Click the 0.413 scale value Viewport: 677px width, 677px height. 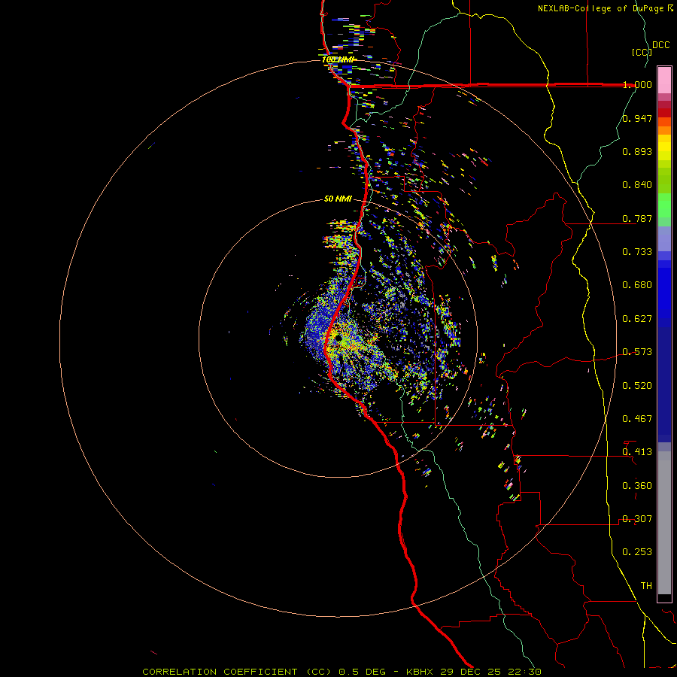[637, 452]
